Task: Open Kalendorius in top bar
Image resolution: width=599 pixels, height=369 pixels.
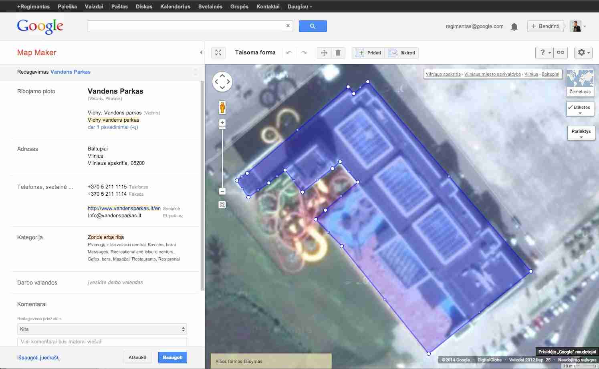Action: [x=175, y=6]
